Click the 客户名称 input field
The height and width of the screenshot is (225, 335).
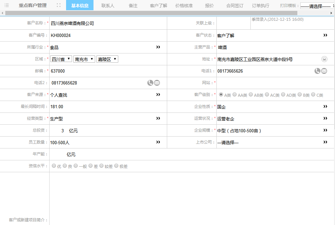108,23
